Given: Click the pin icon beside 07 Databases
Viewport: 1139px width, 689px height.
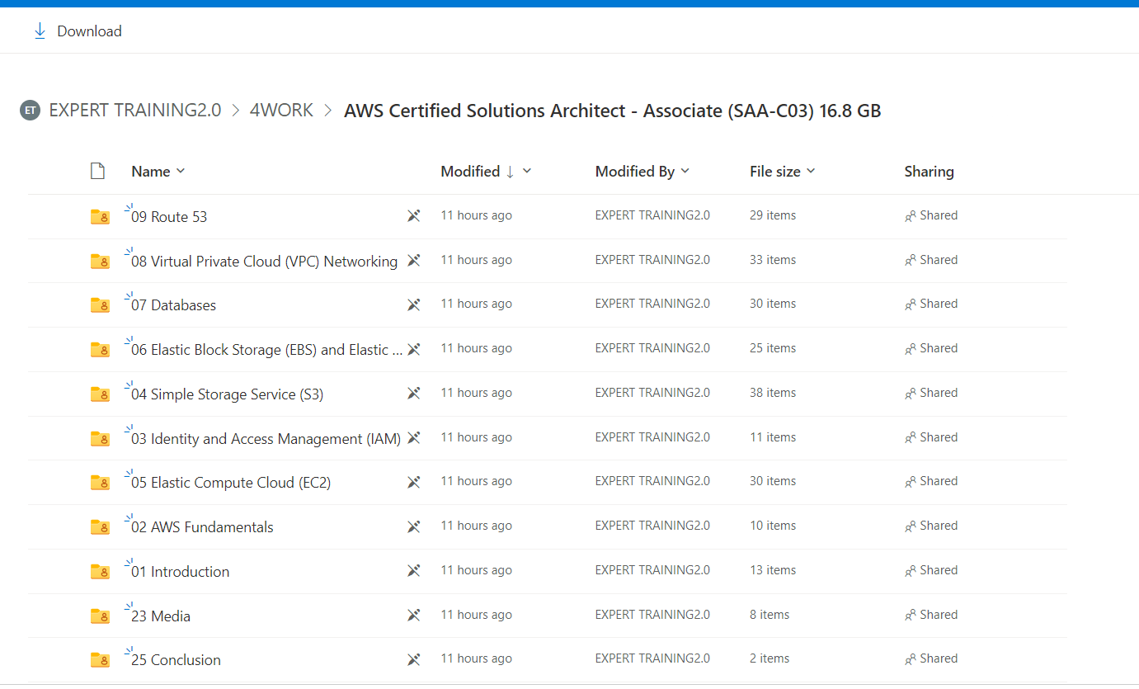Looking at the screenshot, I should (414, 304).
